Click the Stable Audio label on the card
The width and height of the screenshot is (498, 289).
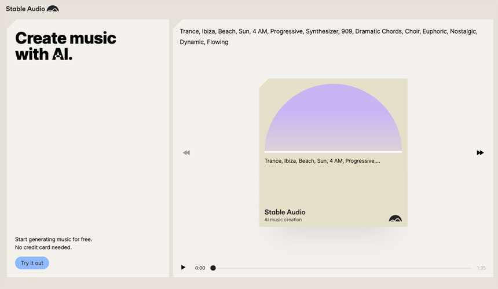point(285,212)
